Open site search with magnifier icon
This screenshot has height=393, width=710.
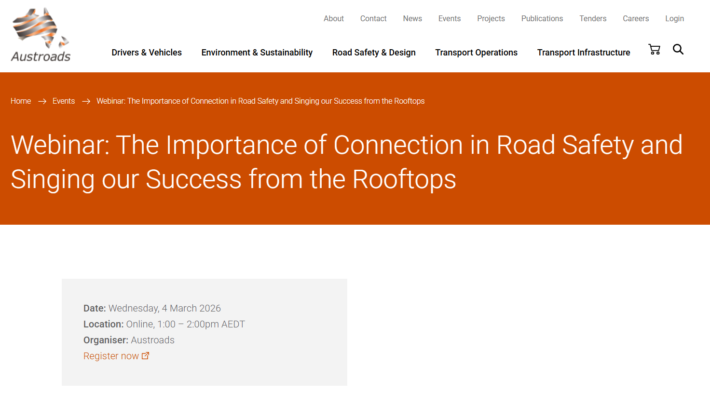coord(678,49)
